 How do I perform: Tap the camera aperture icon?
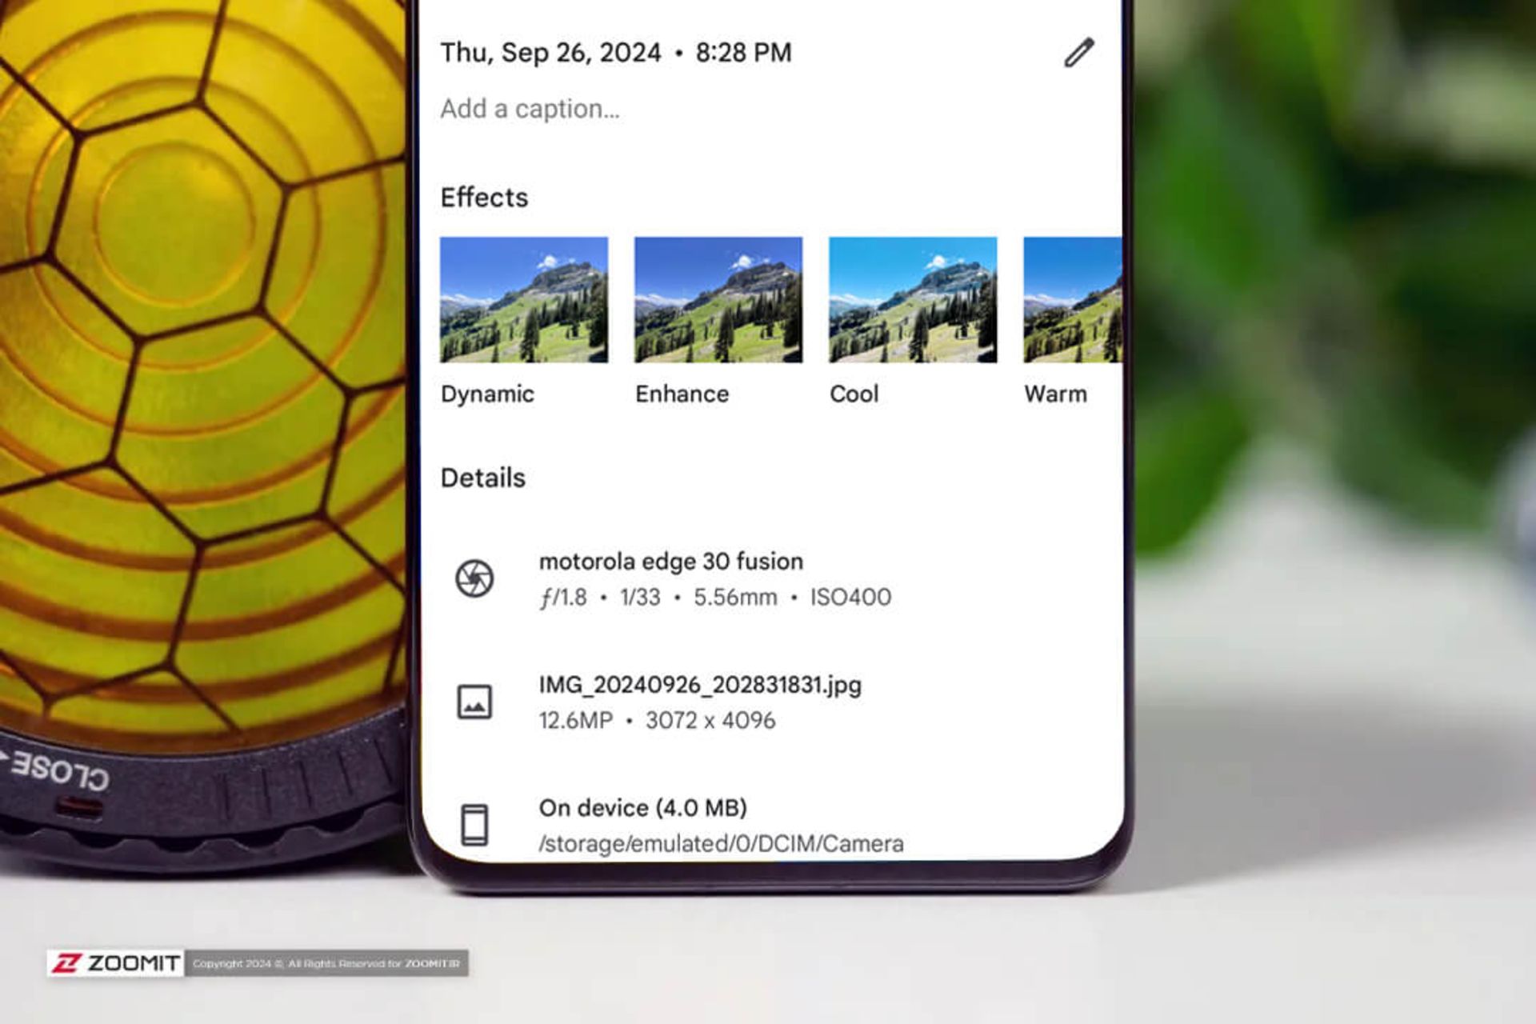pyautogui.click(x=474, y=578)
